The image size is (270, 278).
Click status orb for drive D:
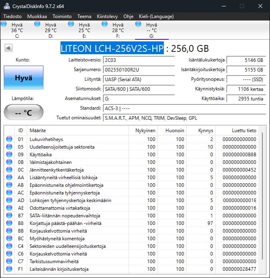point(38,24)
